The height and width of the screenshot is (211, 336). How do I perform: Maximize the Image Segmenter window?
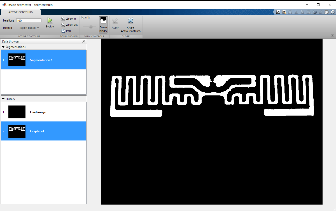click(318, 4)
